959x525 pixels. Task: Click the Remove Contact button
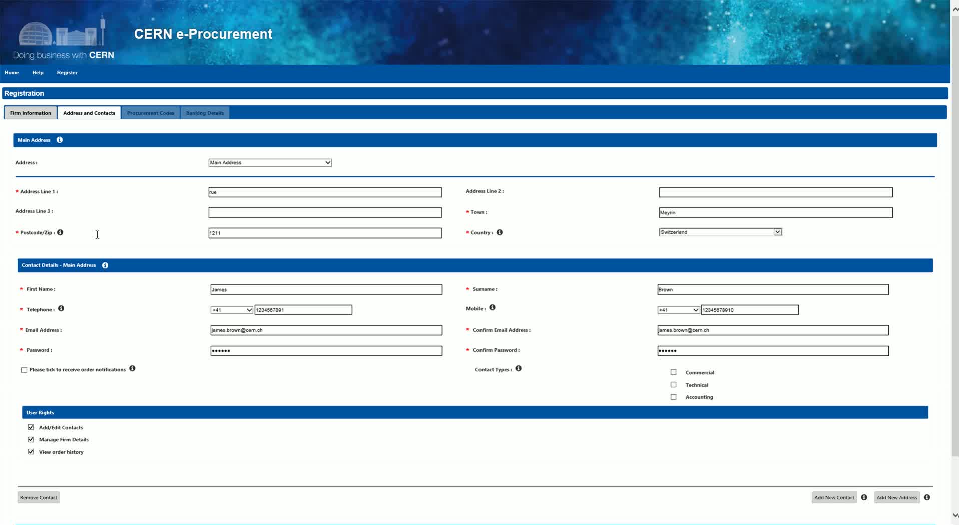pyautogui.click(x=39, y=498)
